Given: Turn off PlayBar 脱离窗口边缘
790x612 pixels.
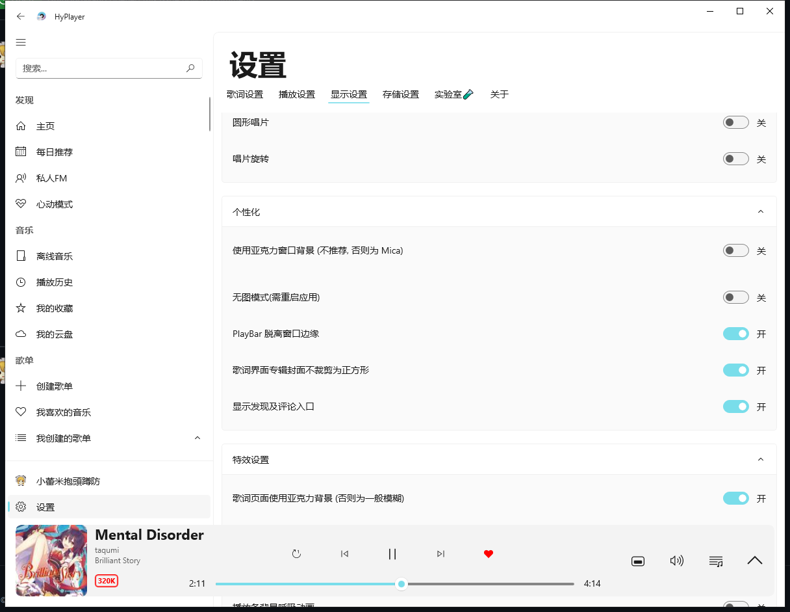Looking at the screenshot, I should click(735, 333).
